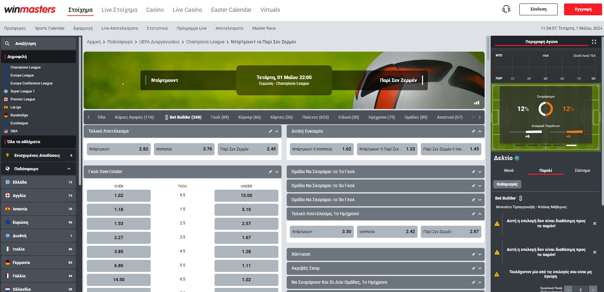Select the Ντόρτμουντ 2.82 odds

click(x=118, y=149)
